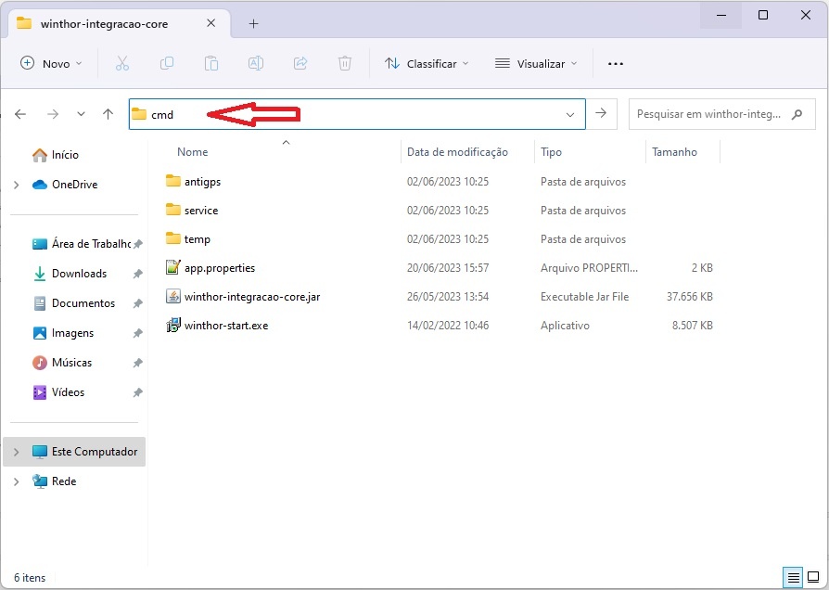
Task: Close the winthor-integracao-core tab
Action: point(210,23)
